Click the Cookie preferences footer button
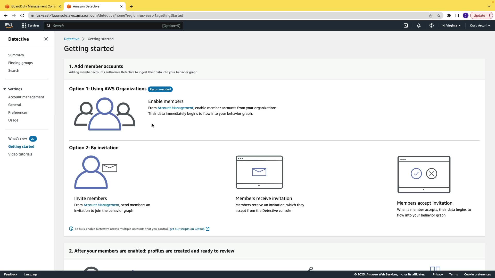Image resolution: width=495 pixels, height=278 pixels. (477, 274)
